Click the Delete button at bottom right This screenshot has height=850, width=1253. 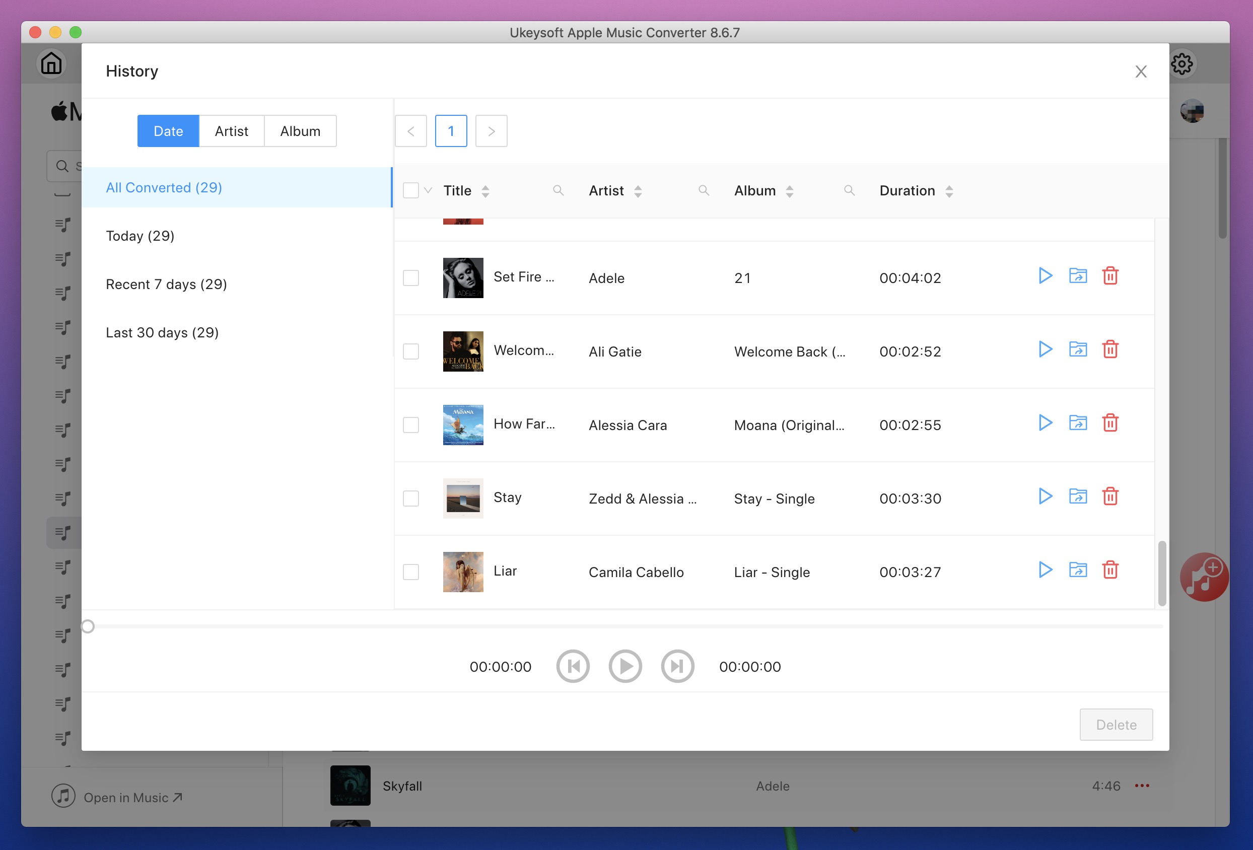pyautogui.click(x=1116, y=724)
